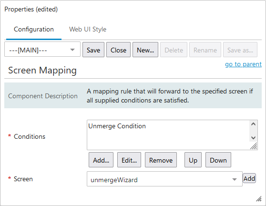Click the Conditions list resize grip icon
Image resolution: width=266 pixels, height=206 pixels.
254,146
